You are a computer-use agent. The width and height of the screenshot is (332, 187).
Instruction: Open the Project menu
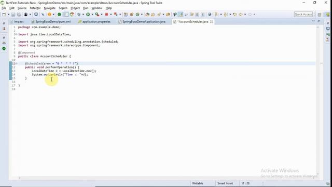[x=75, y=8]
